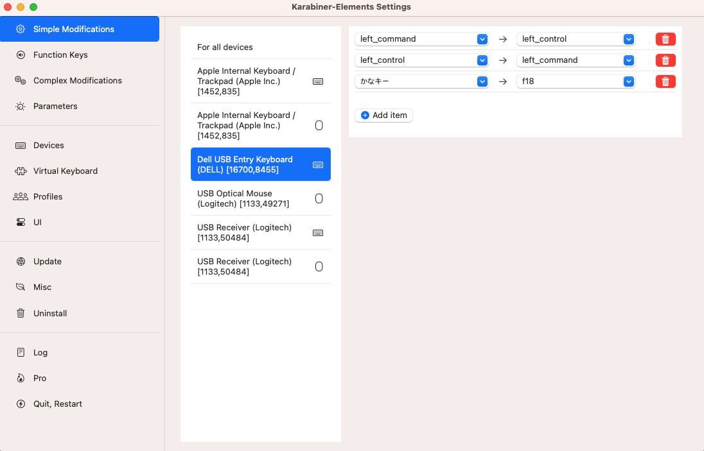Click the UI switches icon
Viewport: 704px width, 451px height.
point(21,223)
